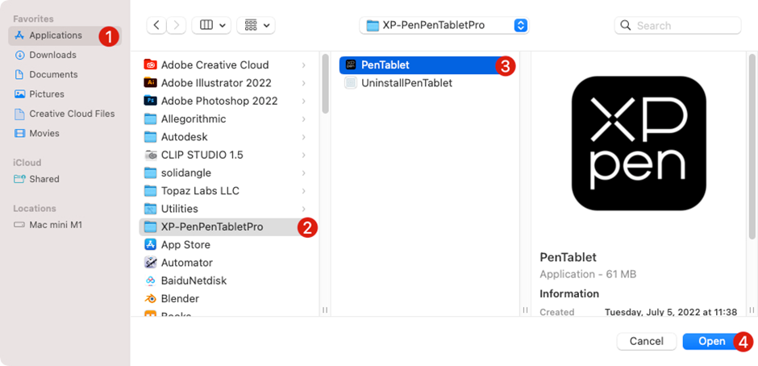
Task: Select the Adobe Illustrator 2022 folder
Action: [215, 83]
